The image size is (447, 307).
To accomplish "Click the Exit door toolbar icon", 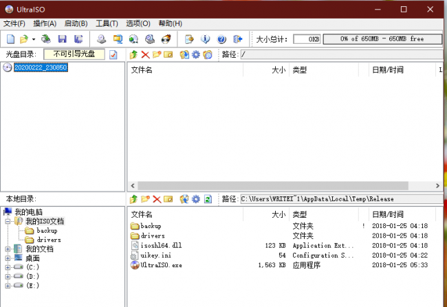I will [237, 39].
